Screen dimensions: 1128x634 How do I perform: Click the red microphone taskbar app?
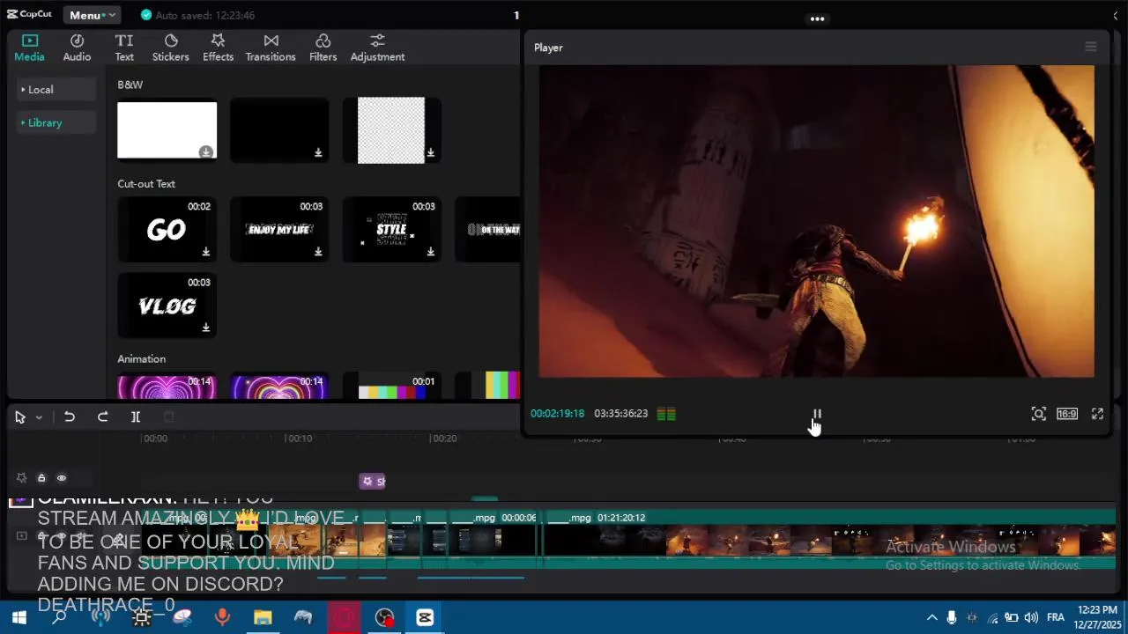coord(222,617)
